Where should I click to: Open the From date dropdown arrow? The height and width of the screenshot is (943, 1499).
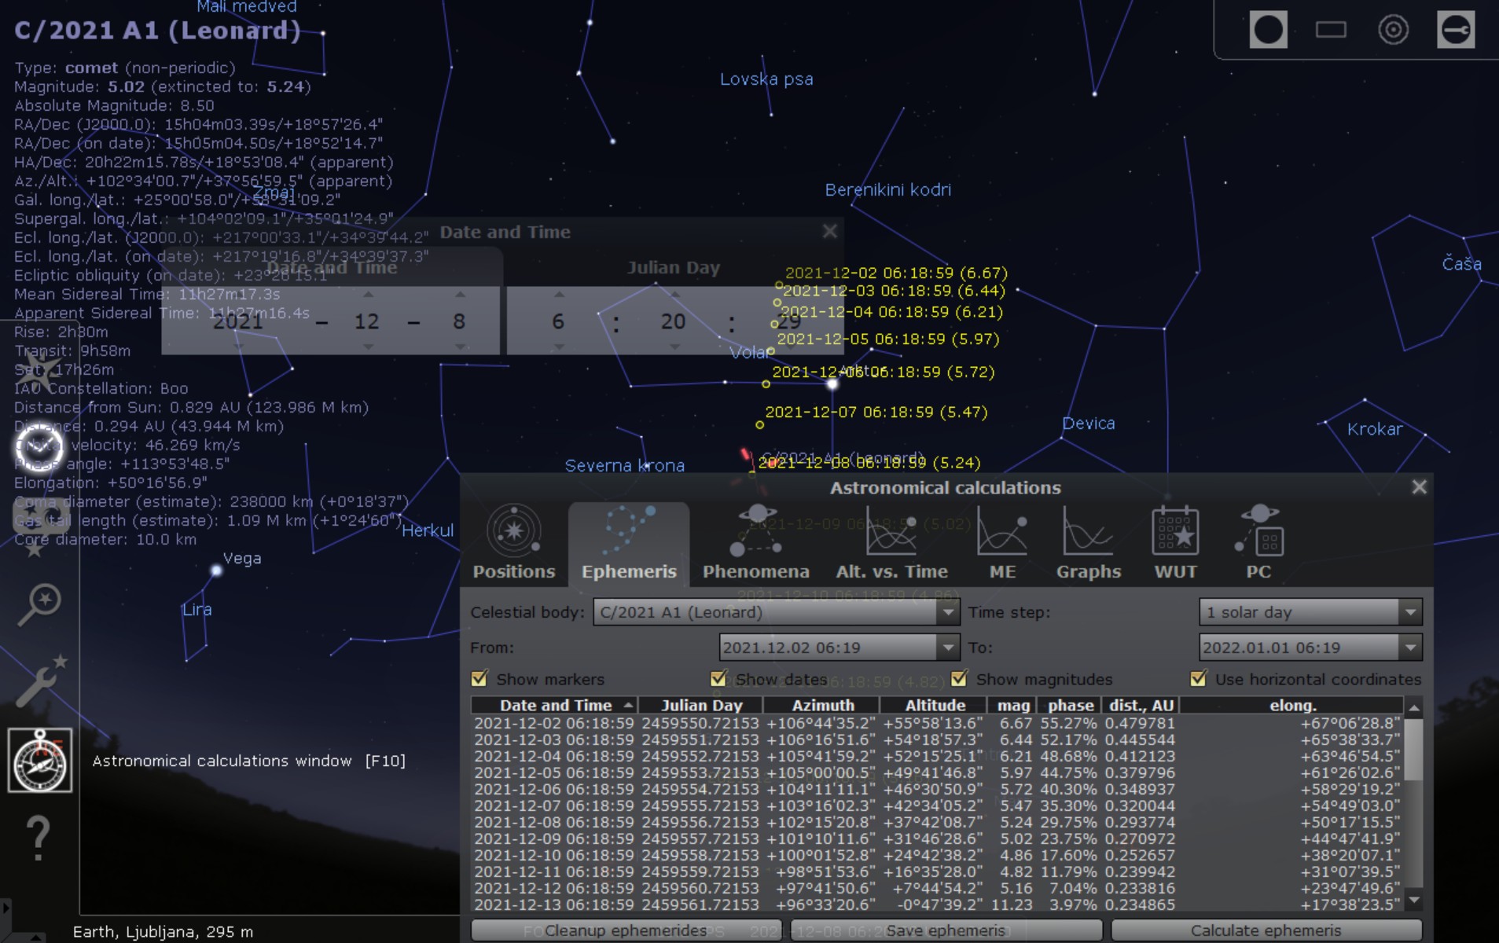[948, 648]
